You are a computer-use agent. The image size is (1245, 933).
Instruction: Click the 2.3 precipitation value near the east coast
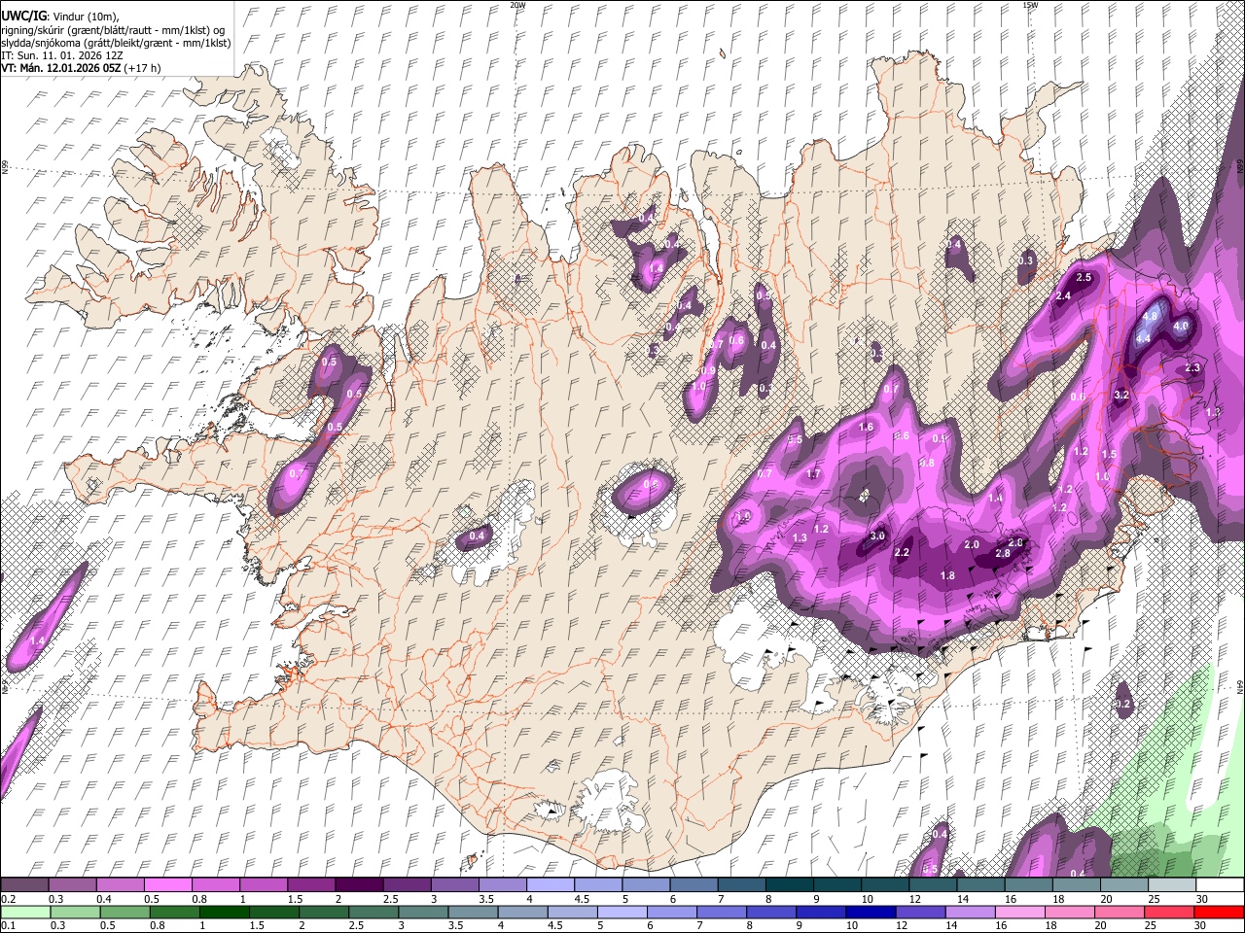[x=1193, y=368]
